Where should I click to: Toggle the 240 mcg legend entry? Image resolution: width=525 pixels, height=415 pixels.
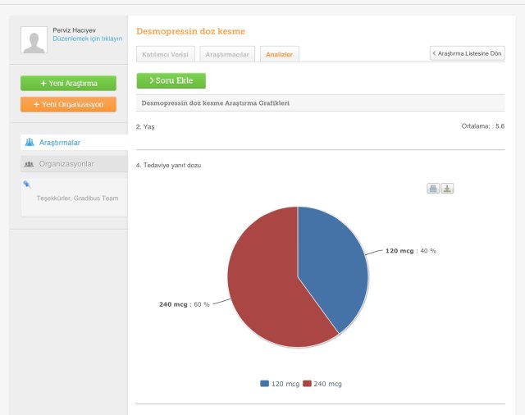point(322,384)
